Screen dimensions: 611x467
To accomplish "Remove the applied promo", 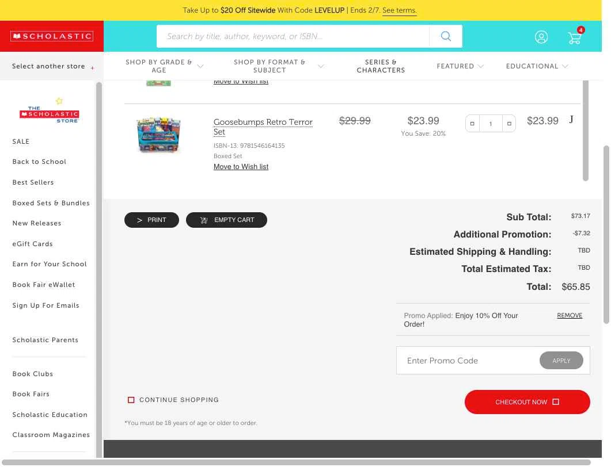I will [570, 315].
